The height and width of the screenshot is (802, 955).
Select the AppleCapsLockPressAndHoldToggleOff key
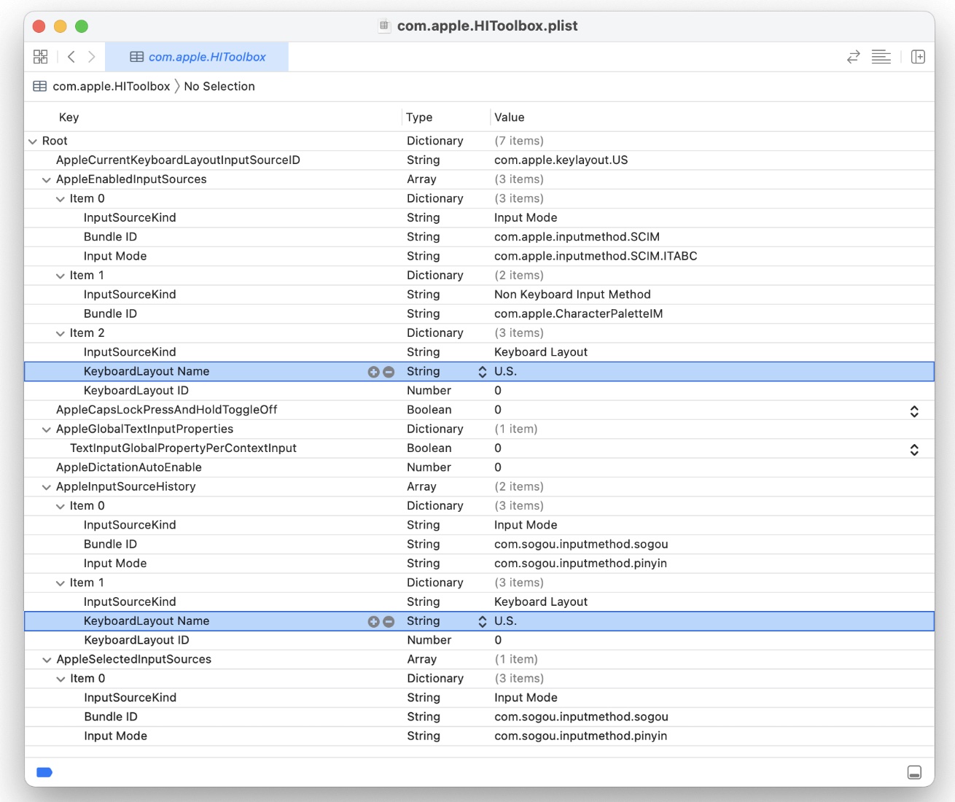(166, 410)
